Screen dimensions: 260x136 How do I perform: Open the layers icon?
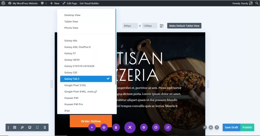click(x=211, y=127)
